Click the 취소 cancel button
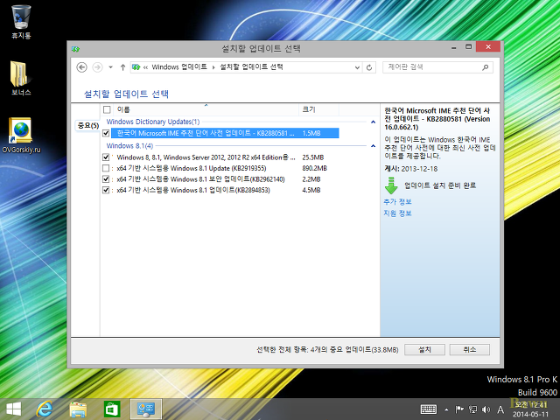This screenshot has width=560, height=420. [x=470, y=350]
